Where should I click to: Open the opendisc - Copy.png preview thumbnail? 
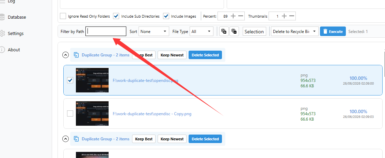point(92,113)
